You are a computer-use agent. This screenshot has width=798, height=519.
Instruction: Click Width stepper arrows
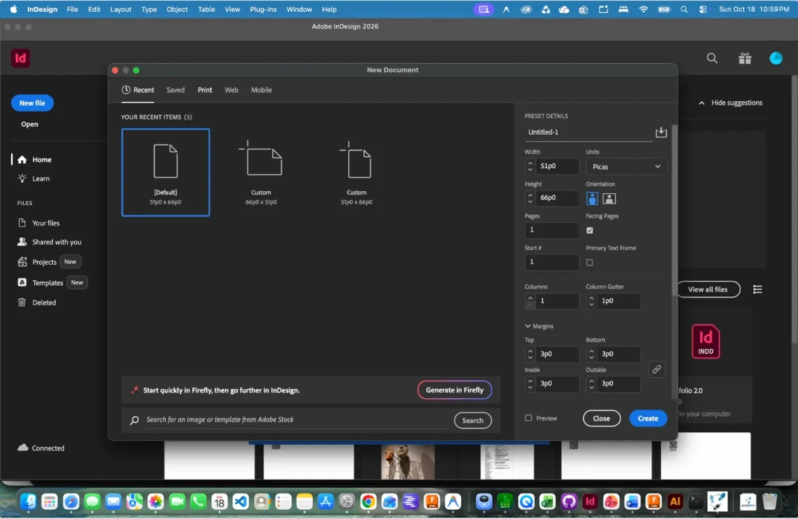[530, 166]
